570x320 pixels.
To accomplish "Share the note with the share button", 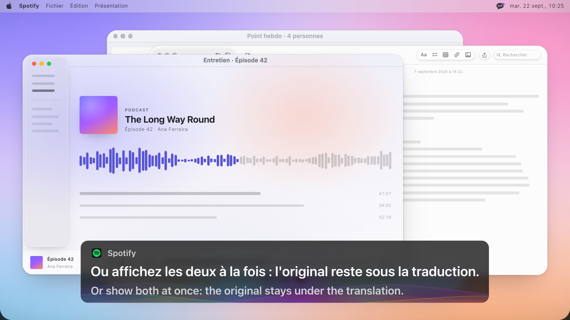I will (x=484, y=55).
